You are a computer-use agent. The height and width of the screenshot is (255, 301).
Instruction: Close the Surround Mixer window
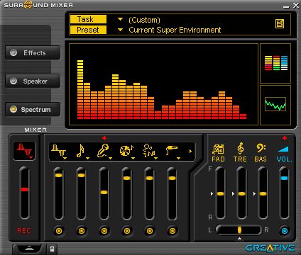pyautogui.click(x=296, y=5)
